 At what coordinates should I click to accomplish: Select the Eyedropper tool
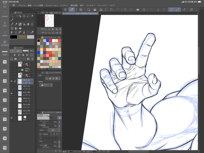click(x=12, y=20)
